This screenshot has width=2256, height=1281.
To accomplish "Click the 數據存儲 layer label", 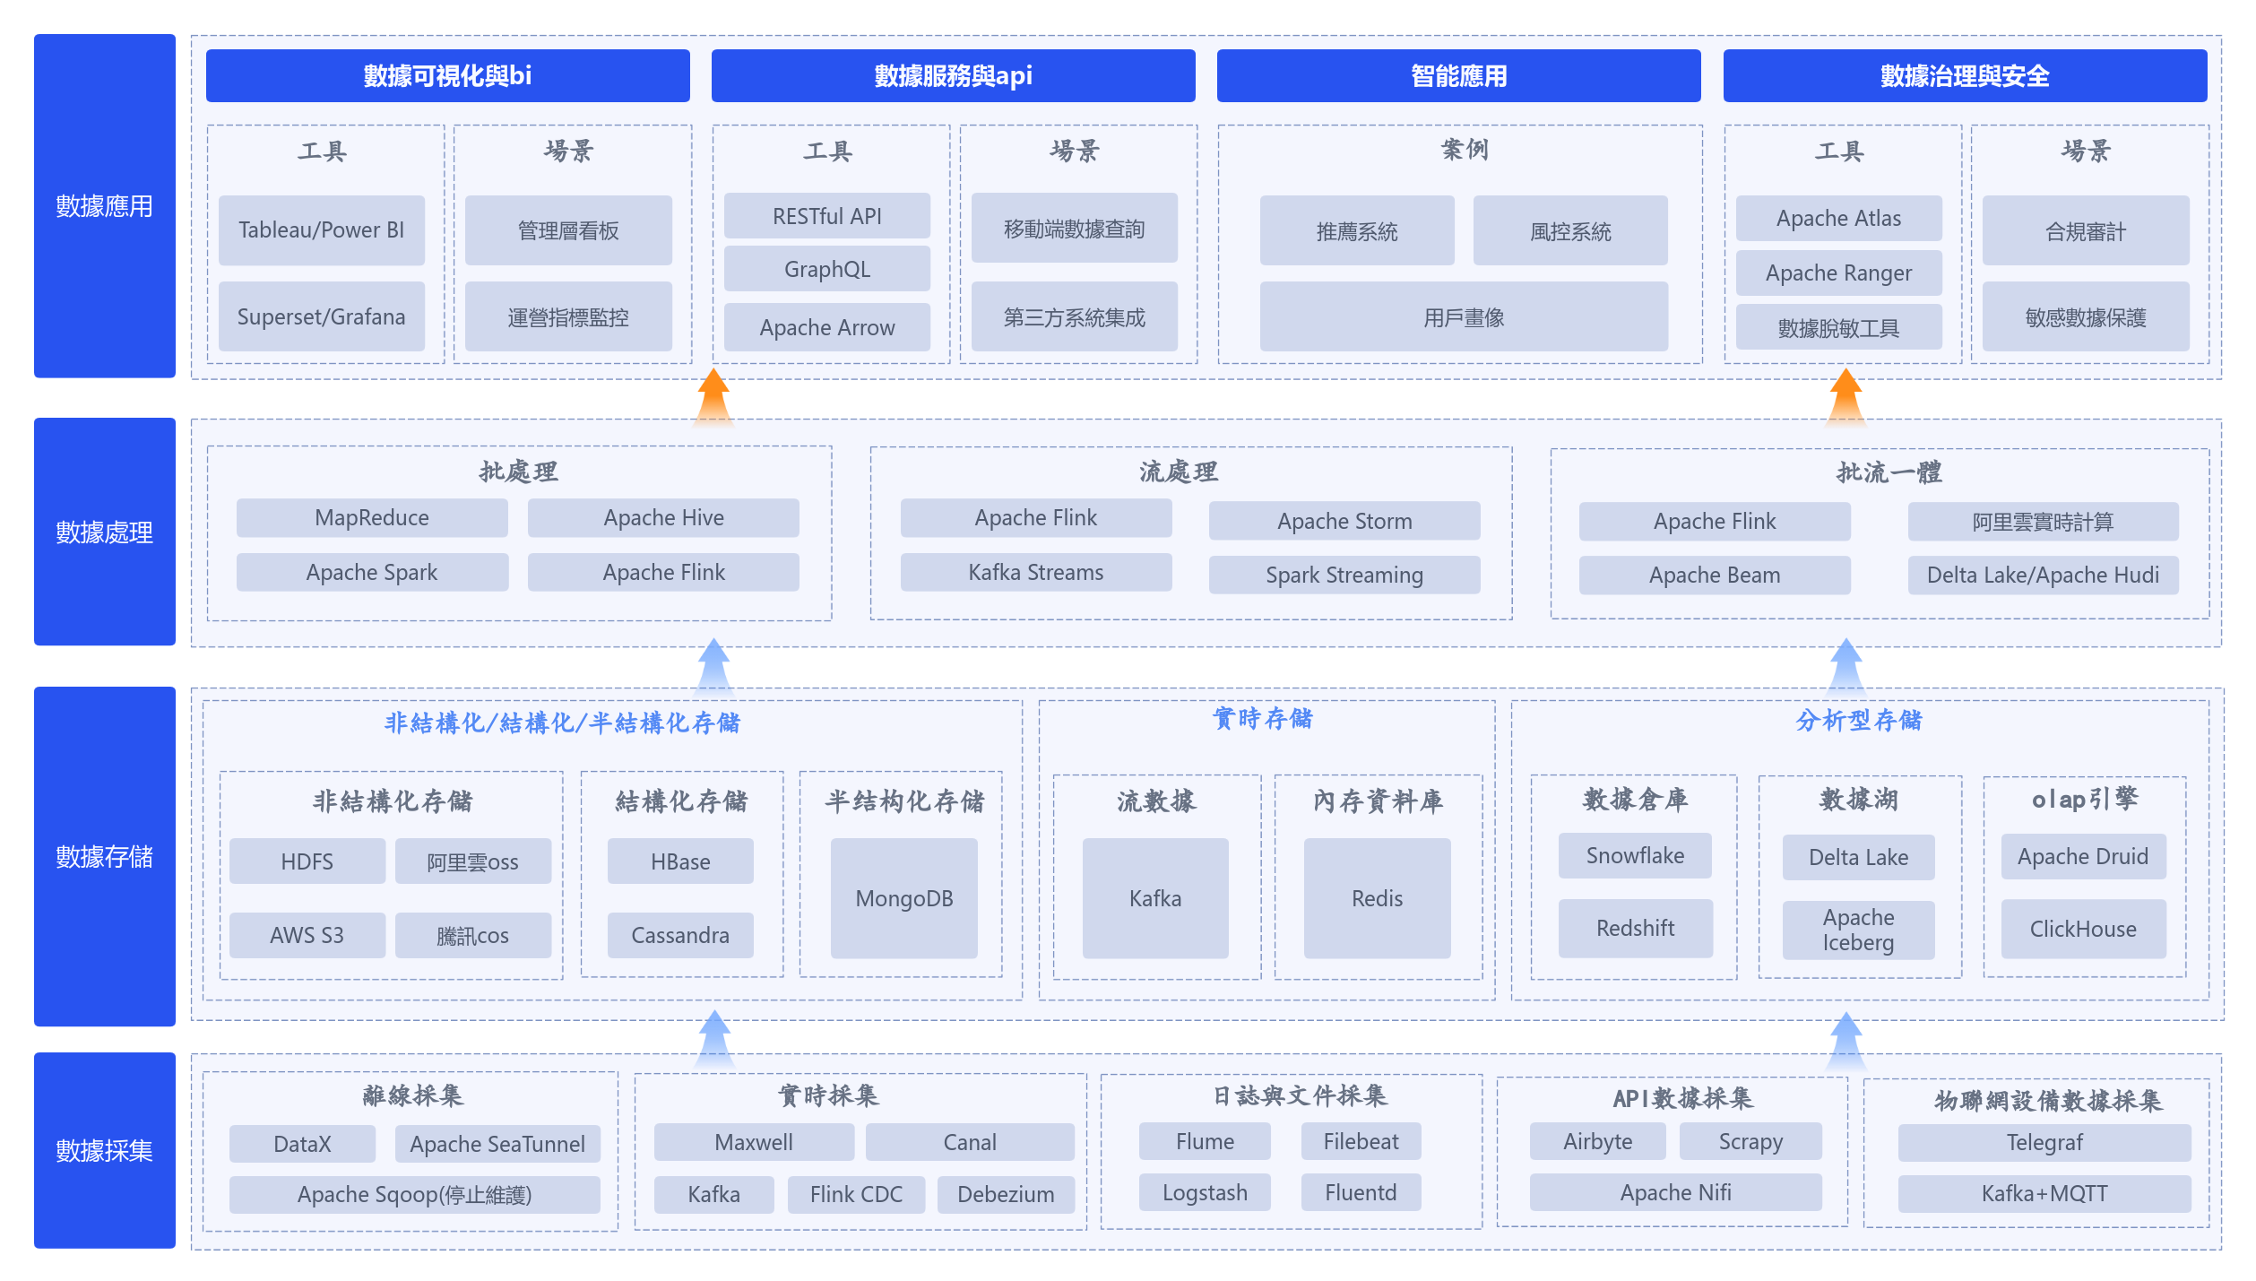I will coord(104,856).
